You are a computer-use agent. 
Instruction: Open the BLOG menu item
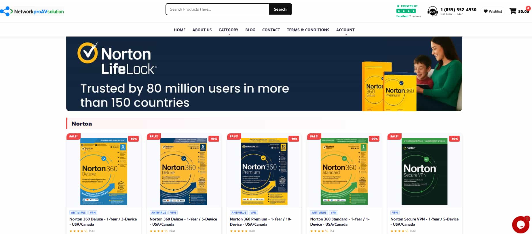[250, 30]
